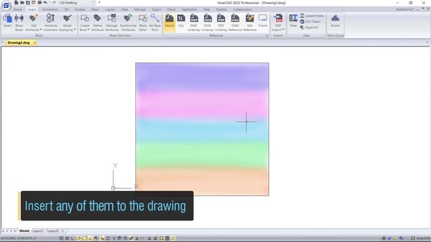Image resolution: width=431 pixels, height=242 pixels.
Task: Click the DWF Underlay tool
Action: (x=194, y=22)
